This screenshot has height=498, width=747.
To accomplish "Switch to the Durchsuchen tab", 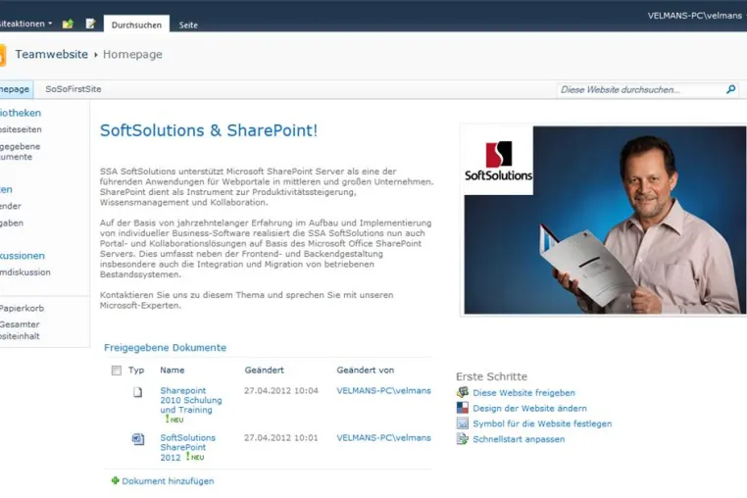I will click(x=136, y=25).
